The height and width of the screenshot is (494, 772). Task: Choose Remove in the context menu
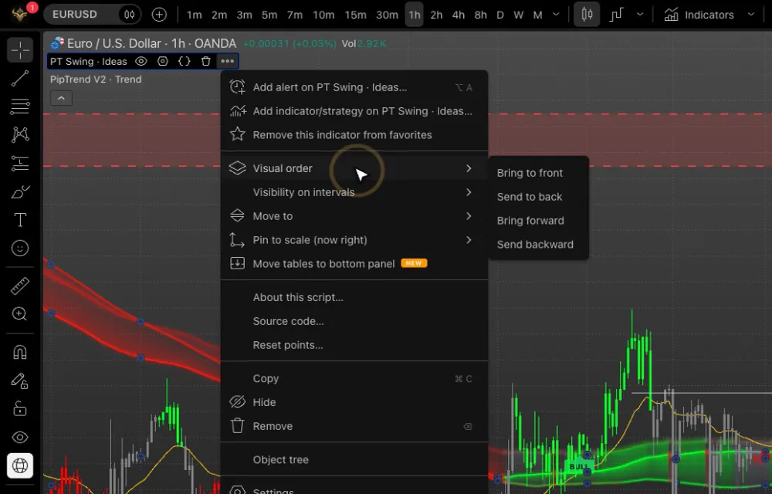354,426
